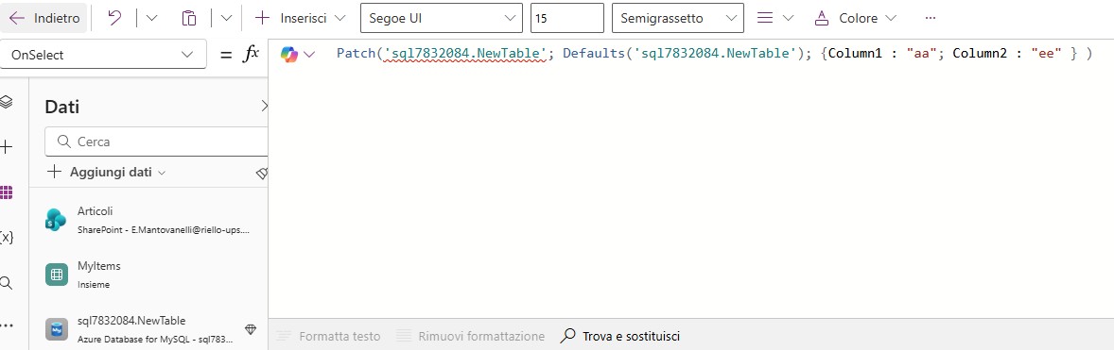
Task: Click the Dati panel title
Action: point(61,107)
